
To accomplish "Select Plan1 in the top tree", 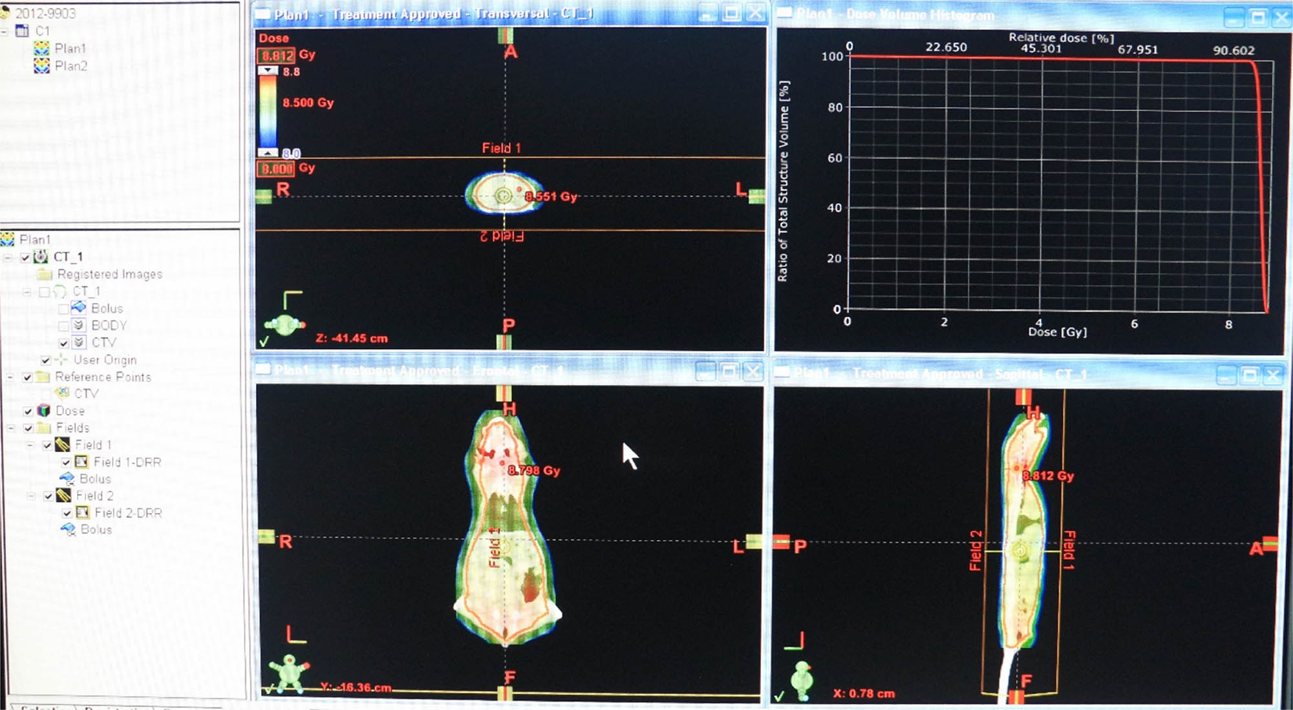I will click(70, 48).
